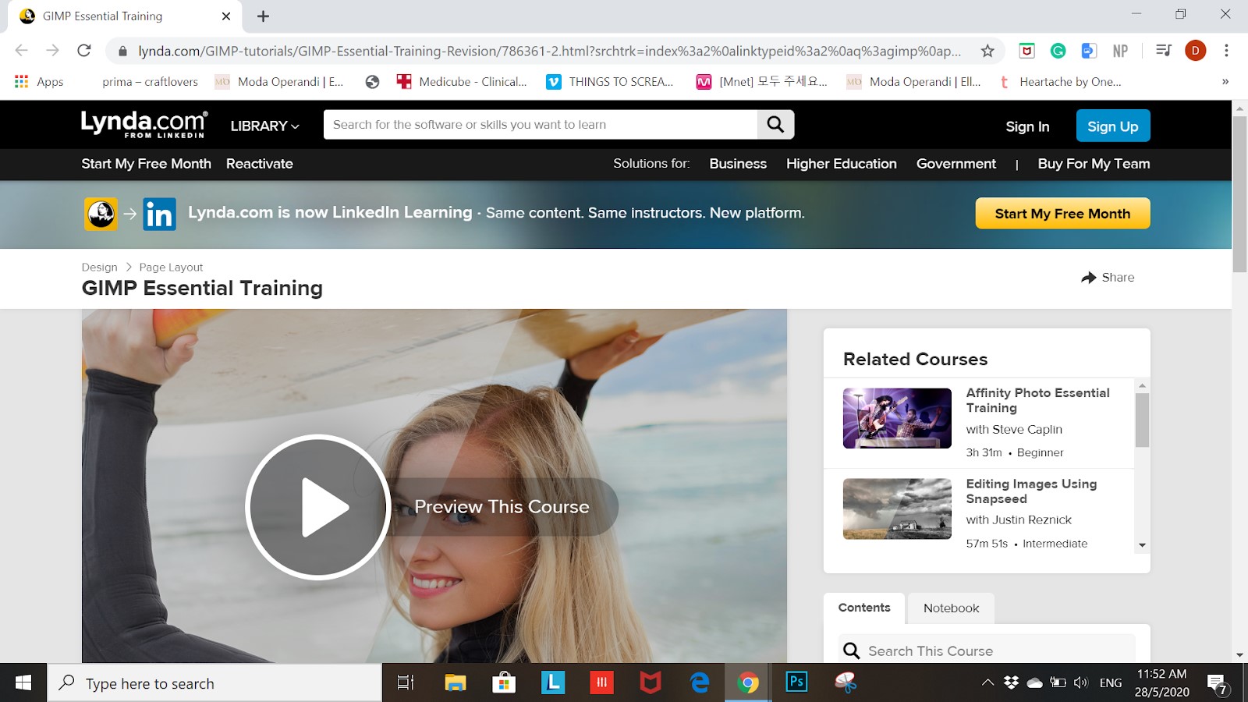Click the LinkedIn logo in banner
The width and height of the screenshot is (1248, 702).
click(x=159, y=214)
